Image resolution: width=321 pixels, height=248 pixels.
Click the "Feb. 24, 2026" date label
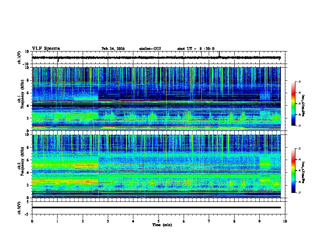(113, 49)
